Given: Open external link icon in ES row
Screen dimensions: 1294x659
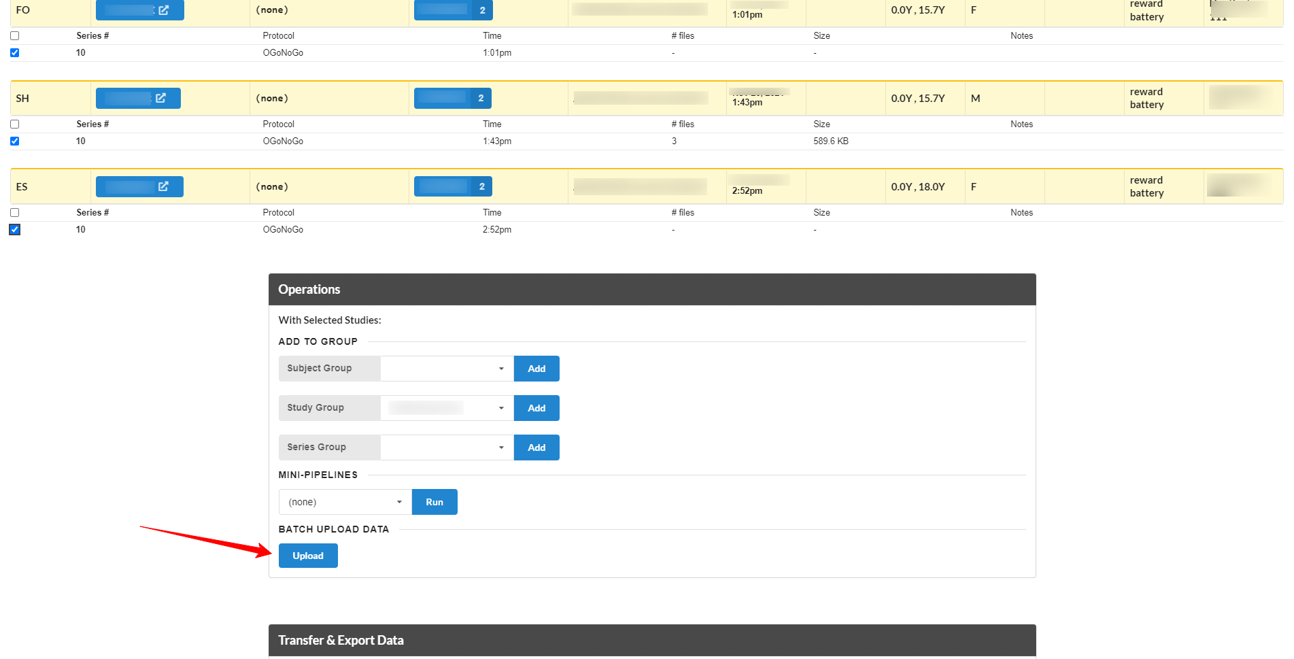Looking at the screenshot, I should coord(163,186).
